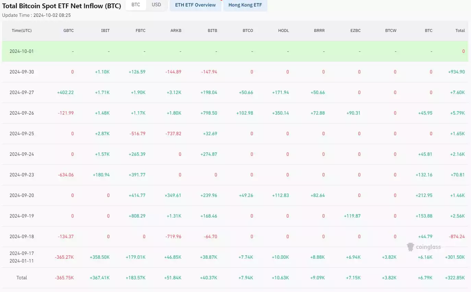Expand the Total column header

460,31
